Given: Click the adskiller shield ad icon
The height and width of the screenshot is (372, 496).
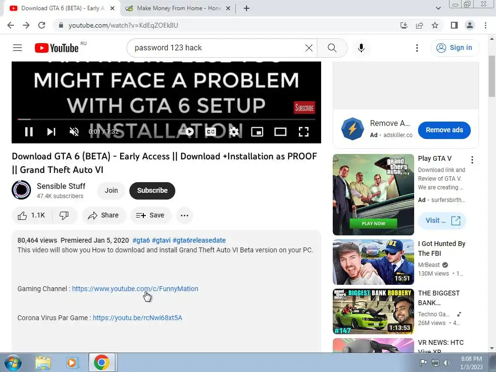Looking at the screenshot, I should coord(353,129).
